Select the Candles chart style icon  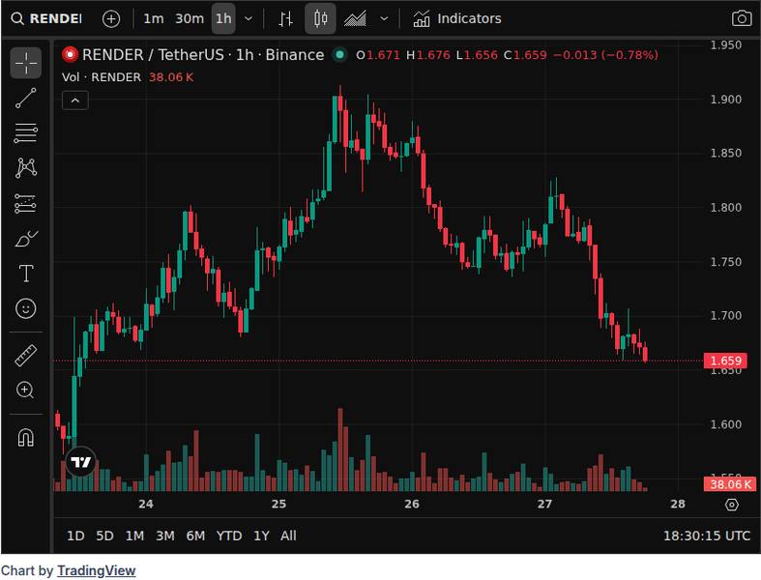coord(320,18)
